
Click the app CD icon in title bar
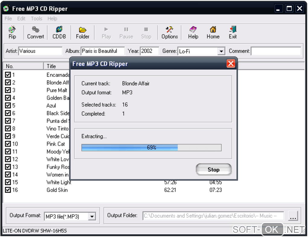click(6, 8)
